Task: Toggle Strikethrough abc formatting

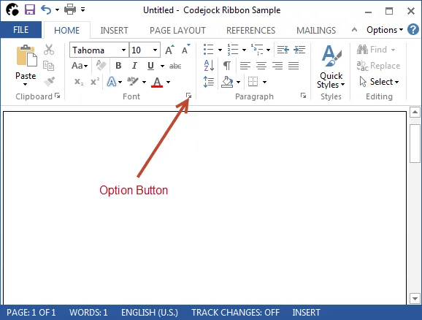Action: click(x=175, y=66)
